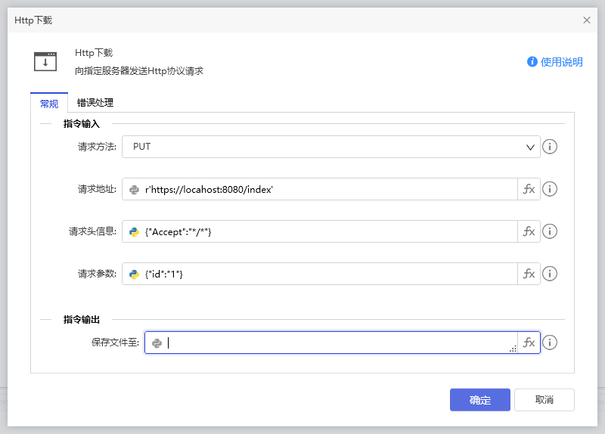Close the Http下载 dialog window

[x=587, y=20]
